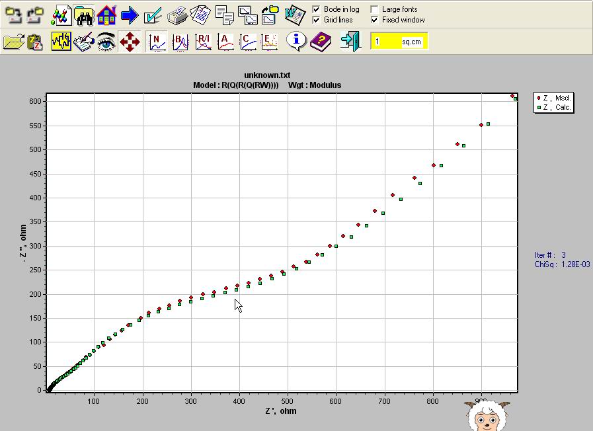Viewport: 593px width, 431px height.
Task: Enable the Large fonts checkbox
Action: (374, 9)
